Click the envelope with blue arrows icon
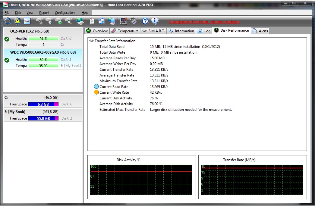This screenshot has width=315, height=206. click(x=102, y=21)
